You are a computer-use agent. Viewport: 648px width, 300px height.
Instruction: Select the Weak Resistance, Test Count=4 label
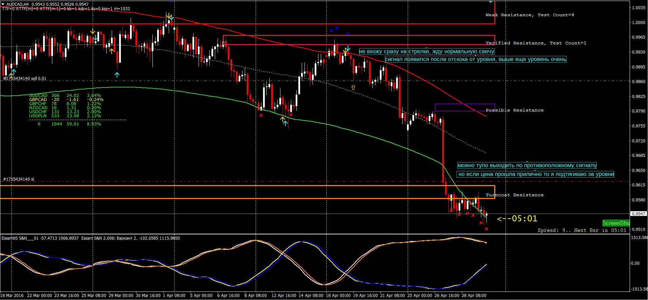click(530, 15)
